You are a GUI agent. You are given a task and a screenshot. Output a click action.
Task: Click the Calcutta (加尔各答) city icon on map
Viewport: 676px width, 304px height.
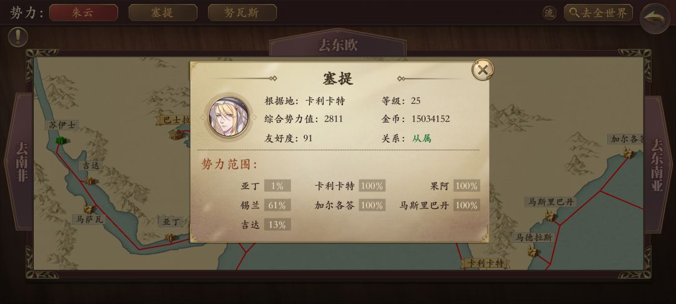click(x=629, y=153)
